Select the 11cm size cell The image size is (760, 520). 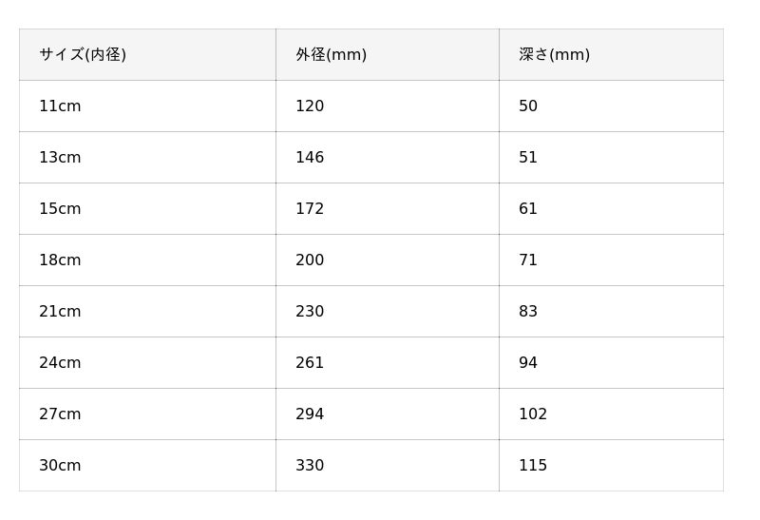[x=60, y=106]
